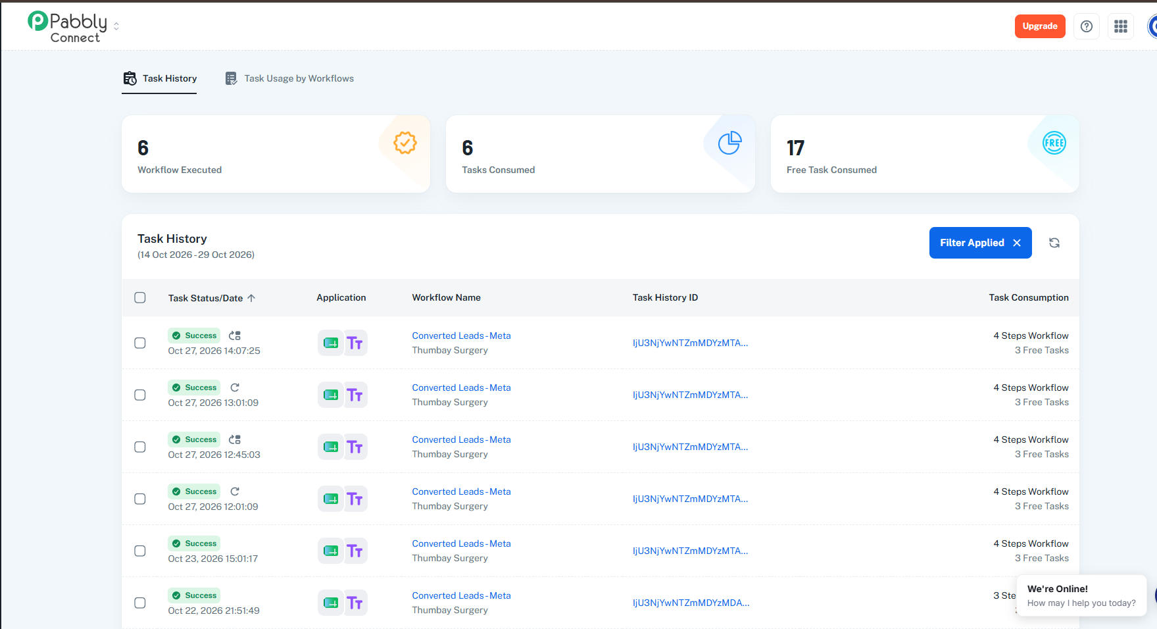Click the Workflow Name column header

coord(446,297)
